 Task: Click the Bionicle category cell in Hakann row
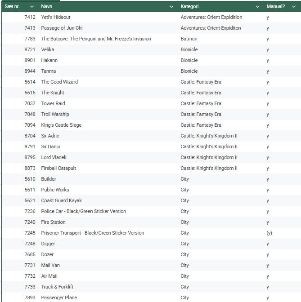tap(221, 60)
